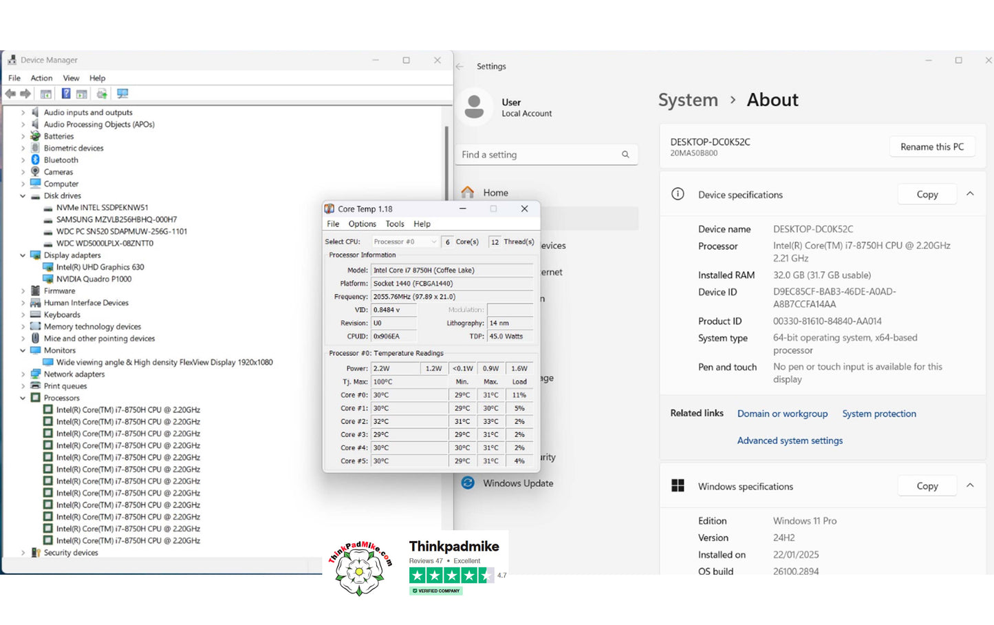The height and width of the screenshot is (625, 994).
Task: Open the Help menu in Core Temp
Action: coord(422,224)
